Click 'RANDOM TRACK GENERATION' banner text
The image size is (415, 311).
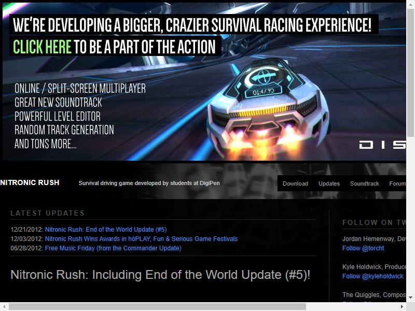point(64,130)
